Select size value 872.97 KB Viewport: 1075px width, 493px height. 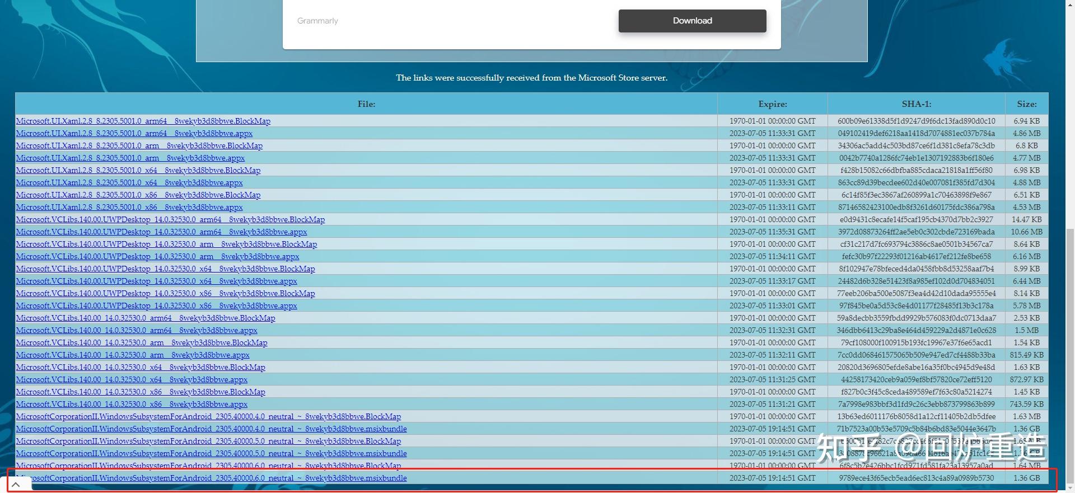pyautogui.click(x=1027, y=379)
